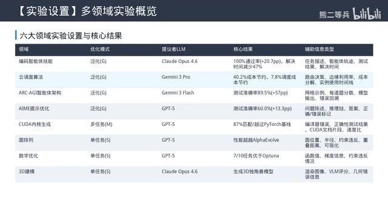
Task: Select the ARC-AGI智能体架构 cell
Action: 40,93
